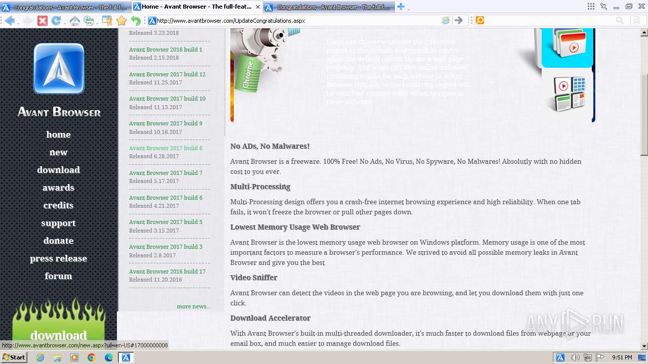Viewport: 648px width, 364px height.
Task: Open the 'credits' sidebar menu link
Action: tap(58, 205)
